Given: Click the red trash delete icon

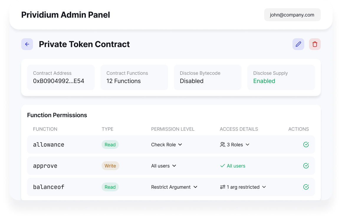Looking at the screenshot, I should pos(315,44).
